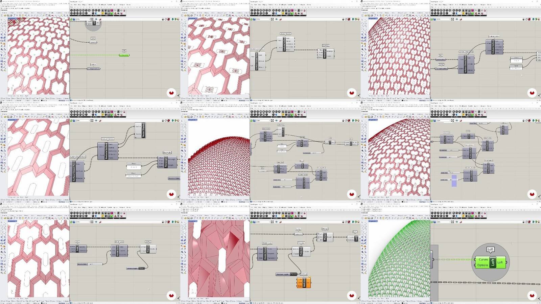Select Surface Closest Point in the top-right frame
Viewport: 541px width, 304px height.
[x=467, y=64]
